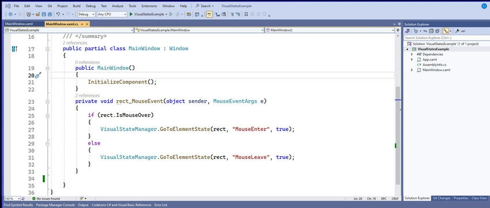Click the Search Solution Explorer field

click(446, 38)
